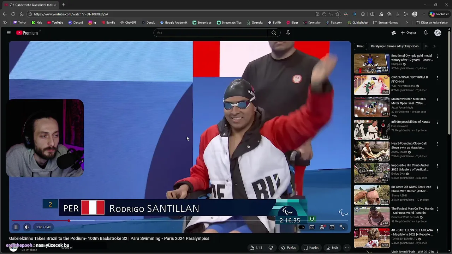Screen dimensions: 452x254
Task: Add page to favorites star icon
Action: [337, 14]
